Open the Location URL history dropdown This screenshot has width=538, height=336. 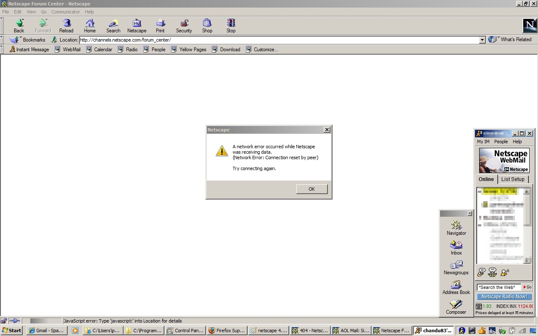click(482, 40)
